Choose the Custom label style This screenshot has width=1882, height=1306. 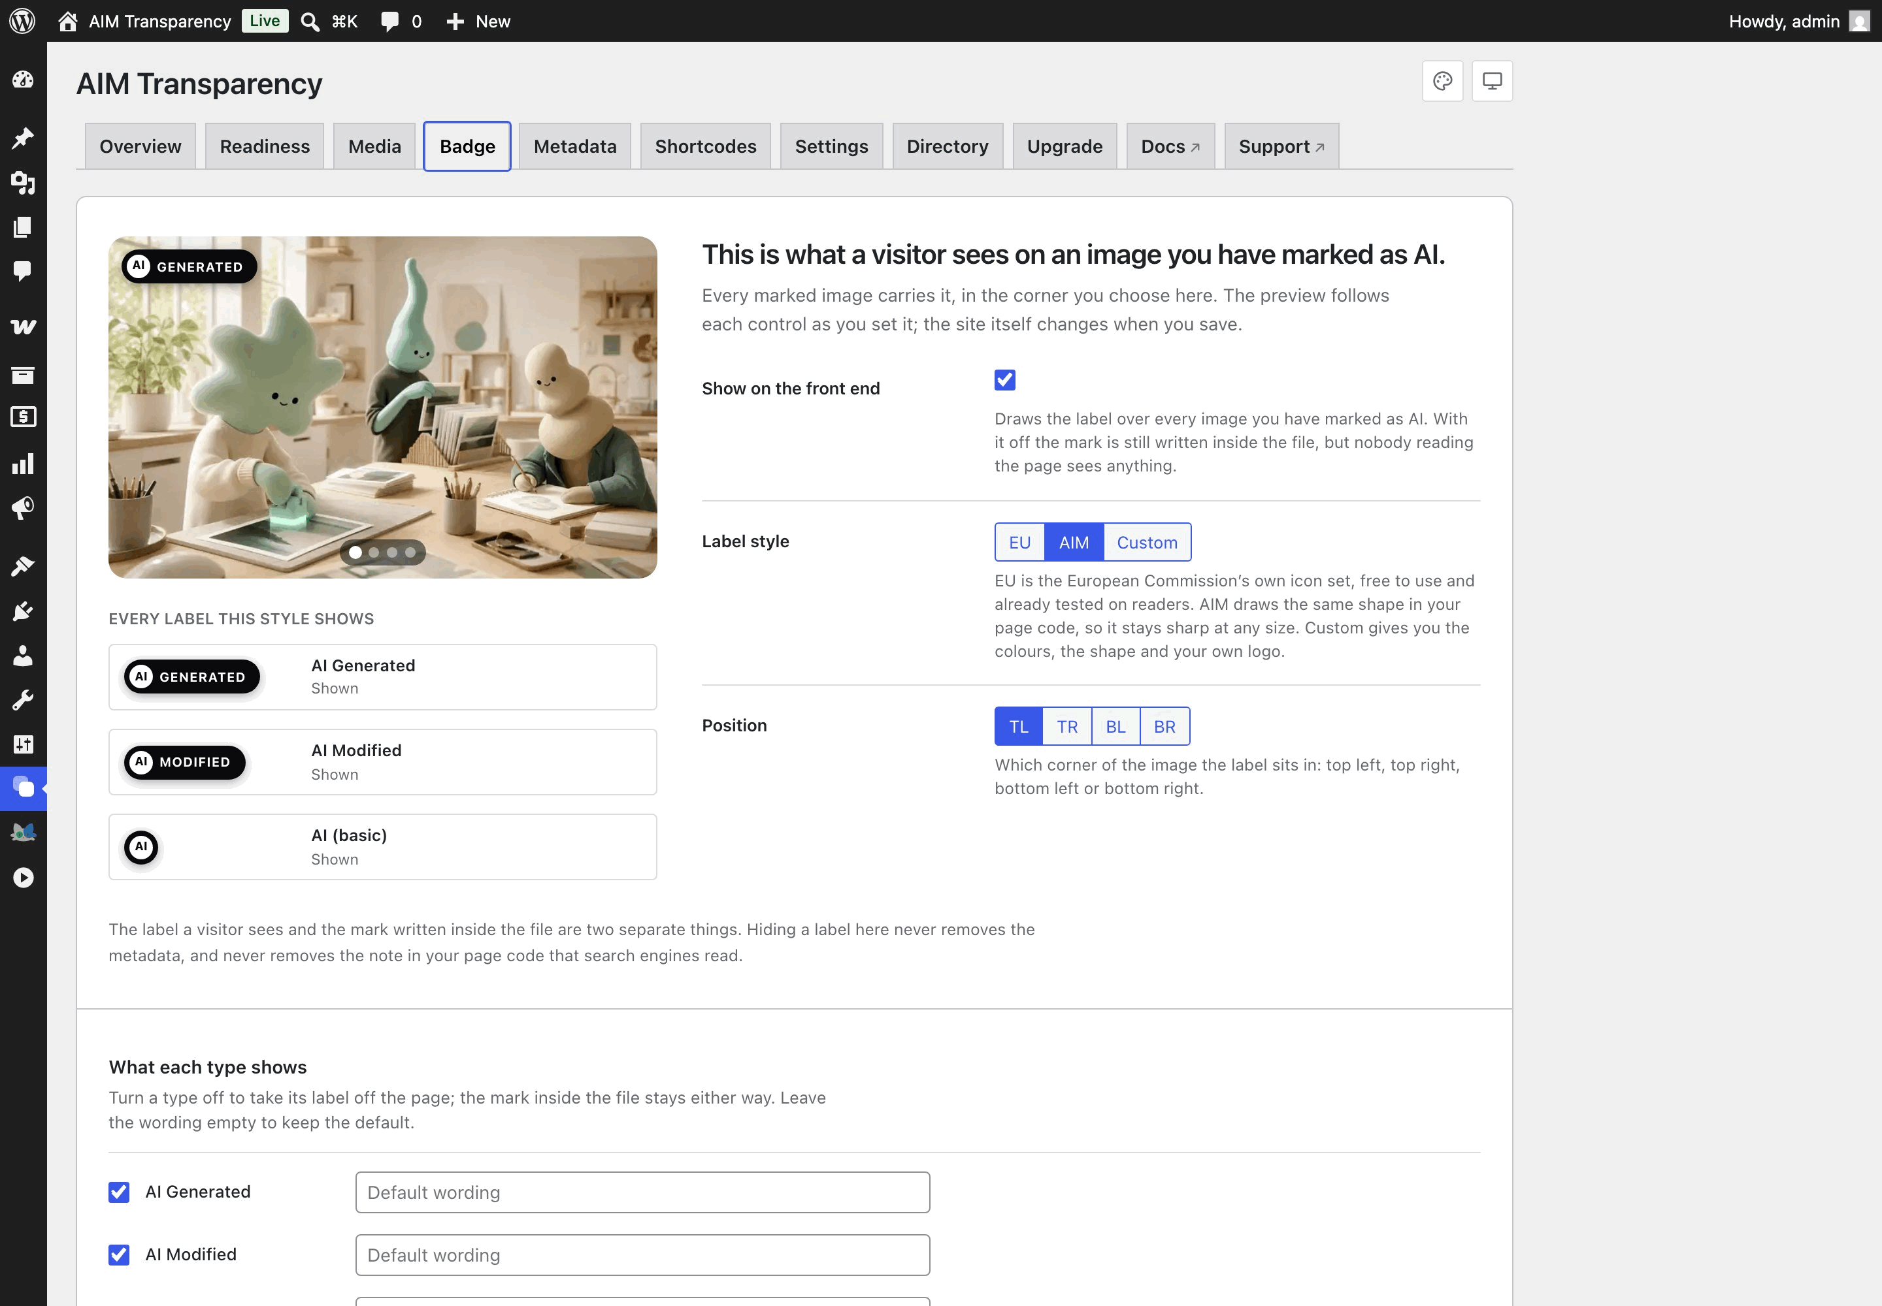click(1147, 542)
